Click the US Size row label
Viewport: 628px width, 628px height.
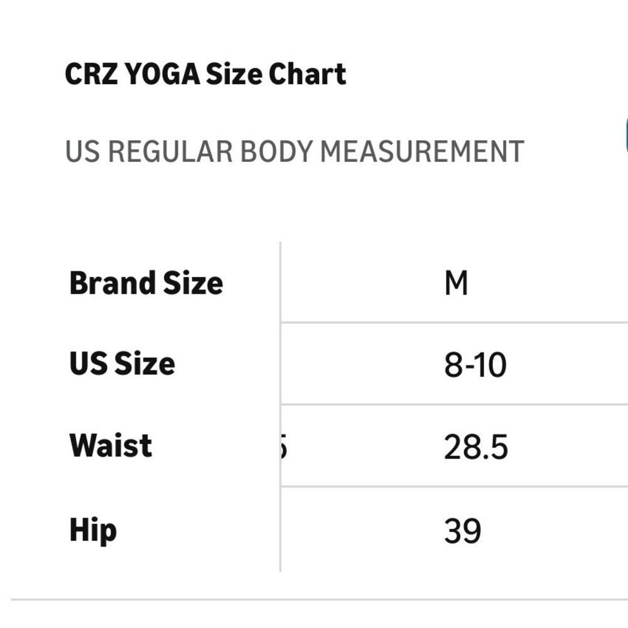pyautogui.click(x=122, y=364)
